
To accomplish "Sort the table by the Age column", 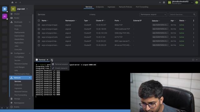I will tap(172, 21).
